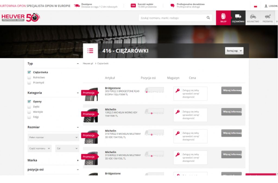Click the Magazyn column header
This screenshot has height=183, width=278.
(x=173, y=78)
